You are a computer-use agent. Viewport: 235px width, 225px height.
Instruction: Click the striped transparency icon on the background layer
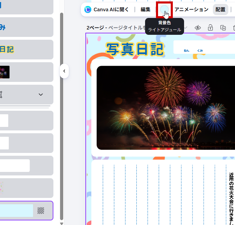41,211
